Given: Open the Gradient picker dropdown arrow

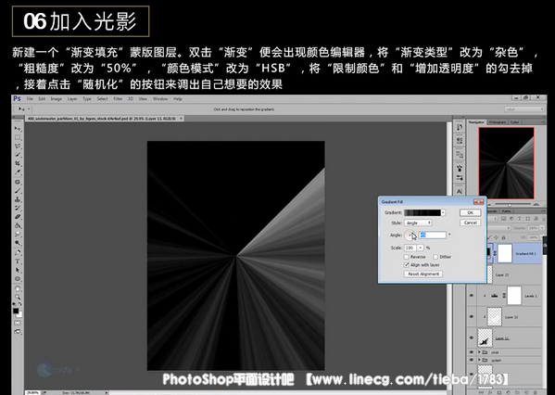Looking at the screenshot, I should click(x=443, y=212).
